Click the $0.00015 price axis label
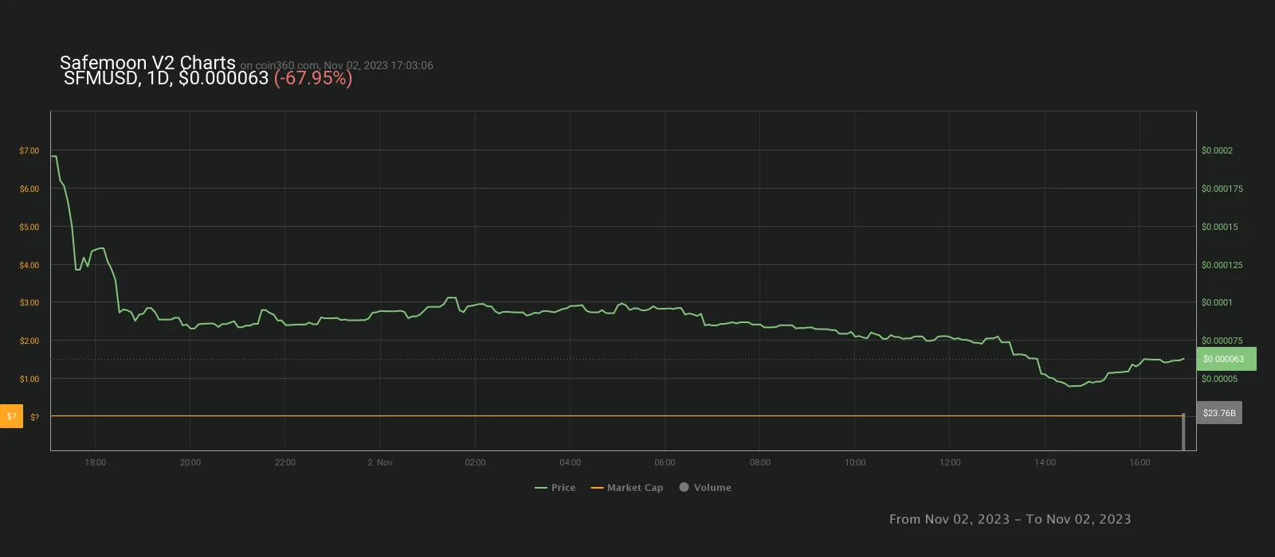Screen dimensions: 1275x557 click(x=1220, y=227)
